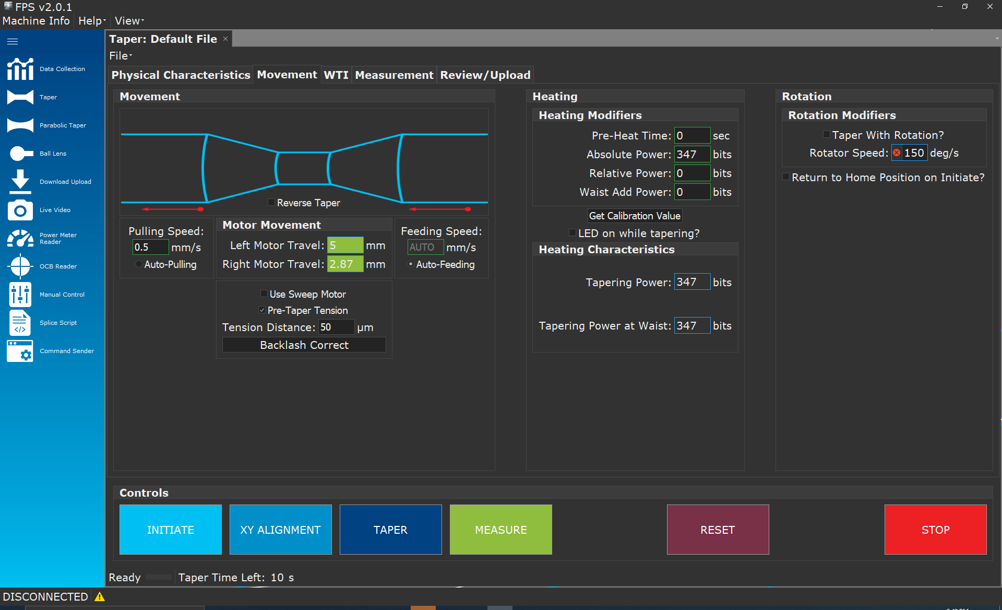The width and height of the screenshot is (1002, 610).
Task: Open Machine Info from the menu bar
Action: point(36,21)
